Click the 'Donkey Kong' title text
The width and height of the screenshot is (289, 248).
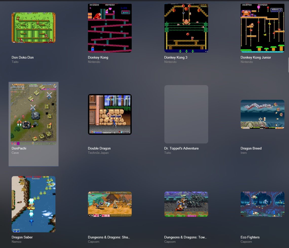point(98,57)
